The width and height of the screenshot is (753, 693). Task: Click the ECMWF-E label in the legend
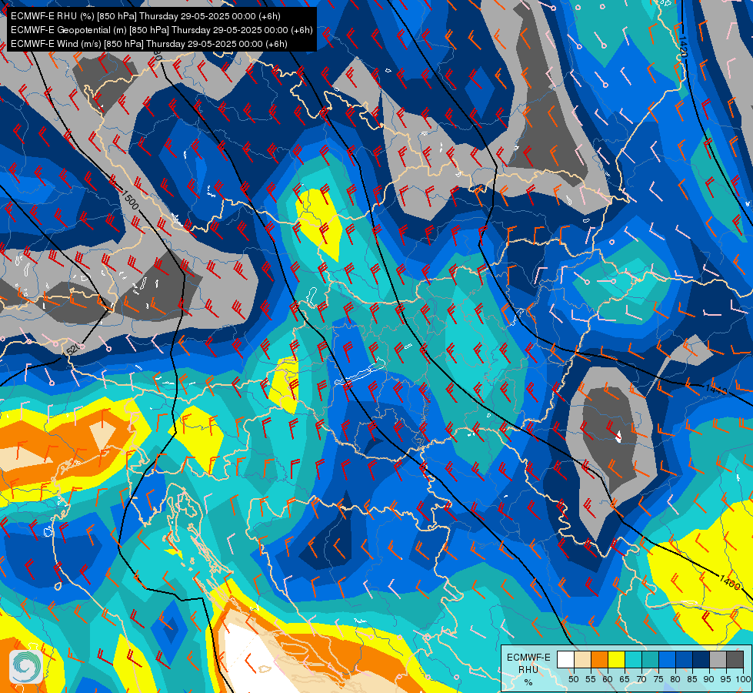click(x=528, y=658)
